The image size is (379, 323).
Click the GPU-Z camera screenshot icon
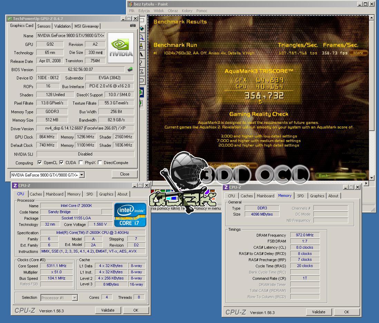[x=133, y=26]
